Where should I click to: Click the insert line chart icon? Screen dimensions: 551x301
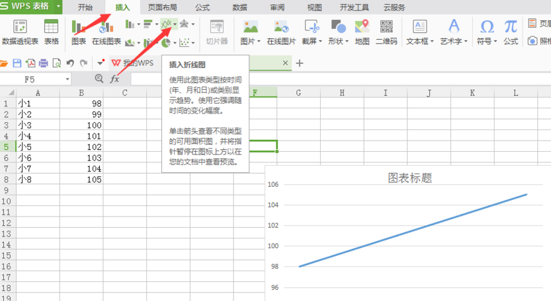pyautogui.click(x=166, y=24)
